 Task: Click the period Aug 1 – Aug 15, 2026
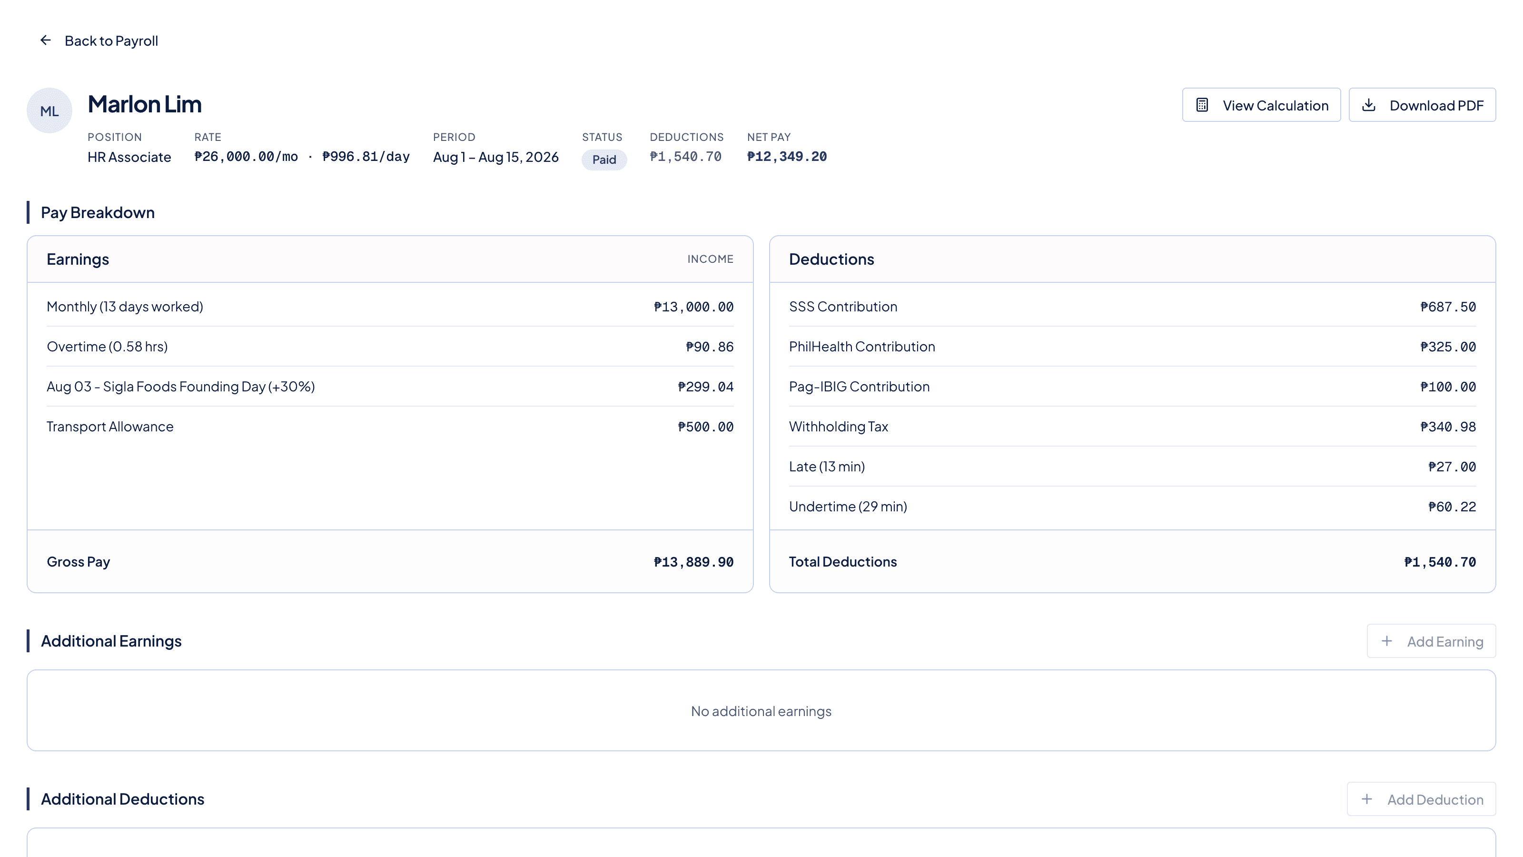pyautogui.click(x=495, y=157)
